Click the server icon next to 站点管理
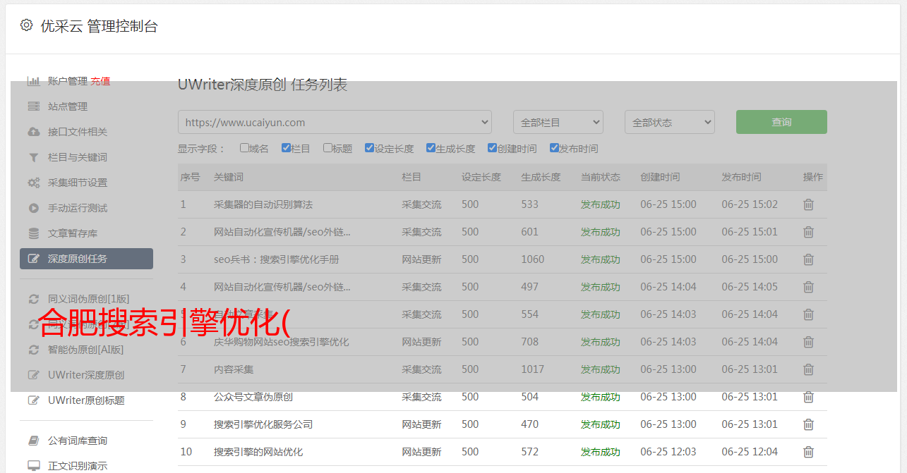The width and height of the screenshot is (907, 473). point(33,106)
